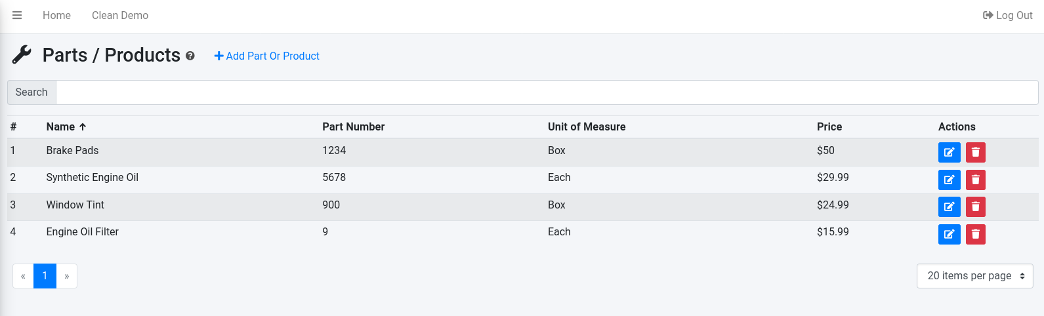Viewport: 1044px width, 316px height.
Task: Delete the Synthetic Engine Oil entry
Action: [975, 180]
